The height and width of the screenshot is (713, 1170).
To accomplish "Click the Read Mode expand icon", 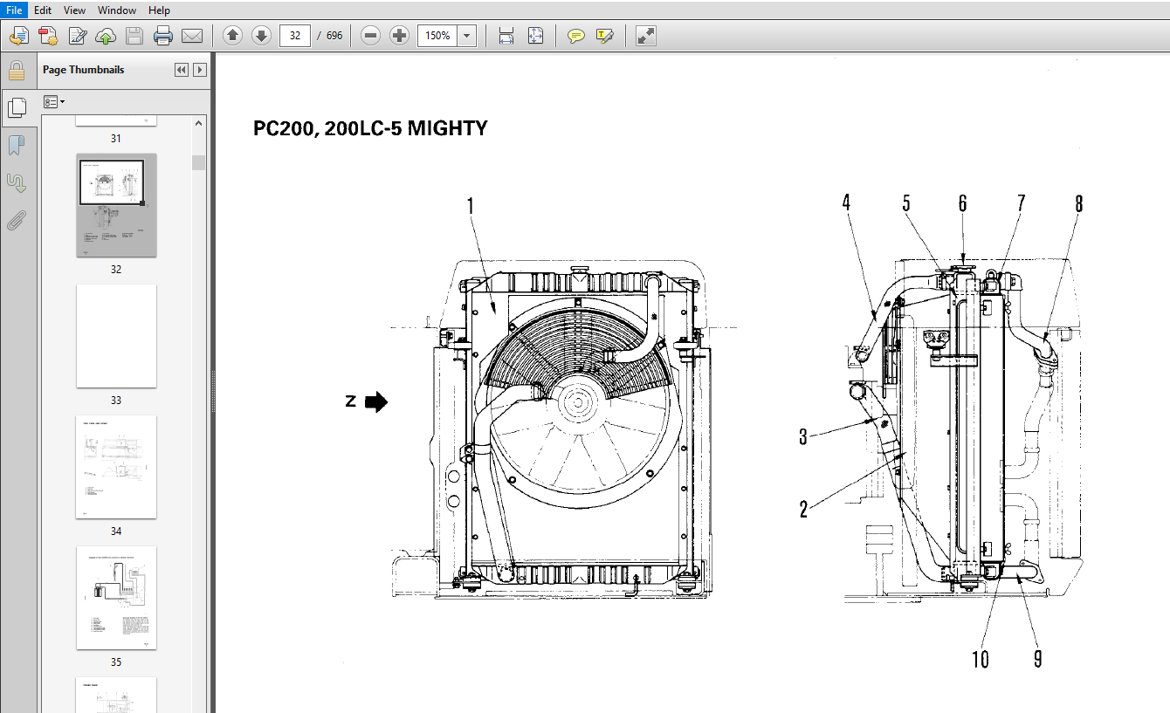I will pyautogui.click(x=646, y=36).
